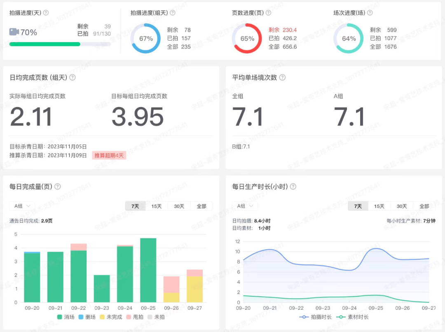Image resolution: width=445 pixels, height=332 pixels.
Task: Click help icon beside 日均完成页数 (组天)
Action: [73, 77]
